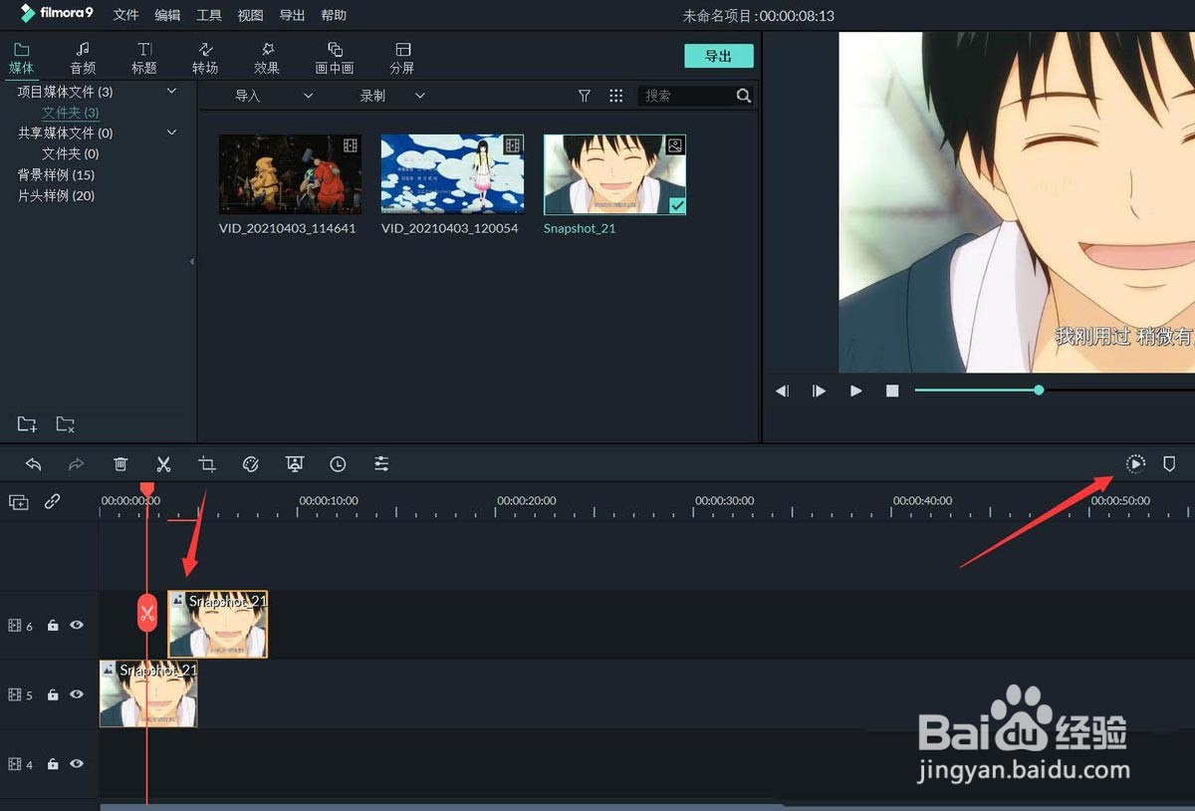Click the delete folder icon

66,424
